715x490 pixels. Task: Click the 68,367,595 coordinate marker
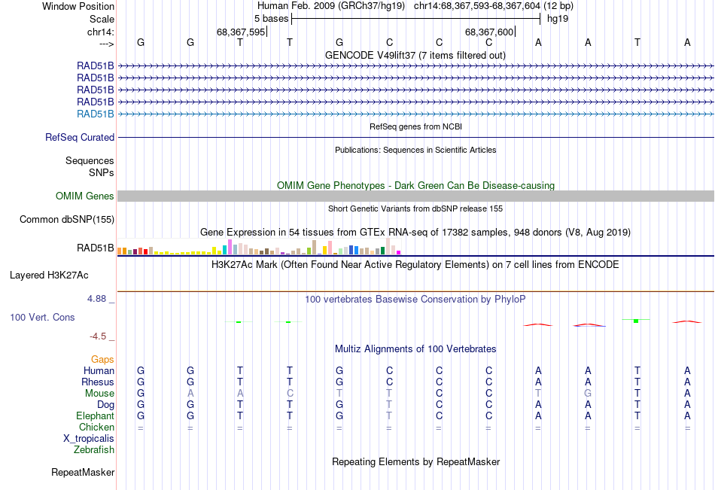point(241,32)
